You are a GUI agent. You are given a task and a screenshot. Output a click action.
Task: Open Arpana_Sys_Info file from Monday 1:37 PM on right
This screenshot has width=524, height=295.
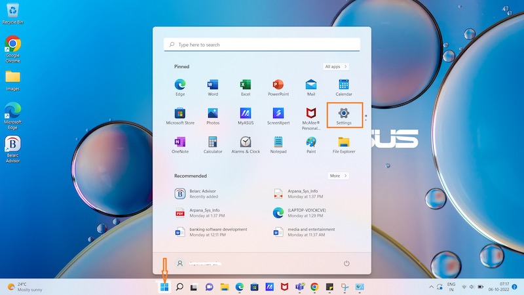[x=298, y=193]
